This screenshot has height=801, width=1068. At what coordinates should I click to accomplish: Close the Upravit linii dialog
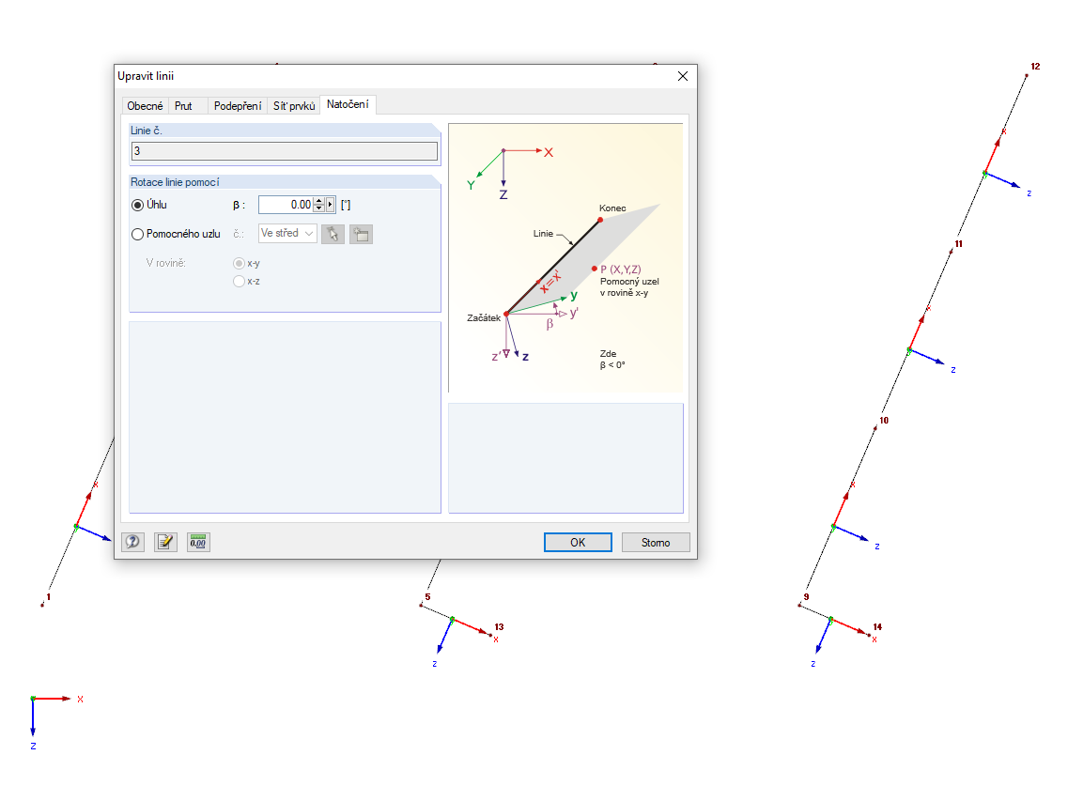[x=683, y=76]
